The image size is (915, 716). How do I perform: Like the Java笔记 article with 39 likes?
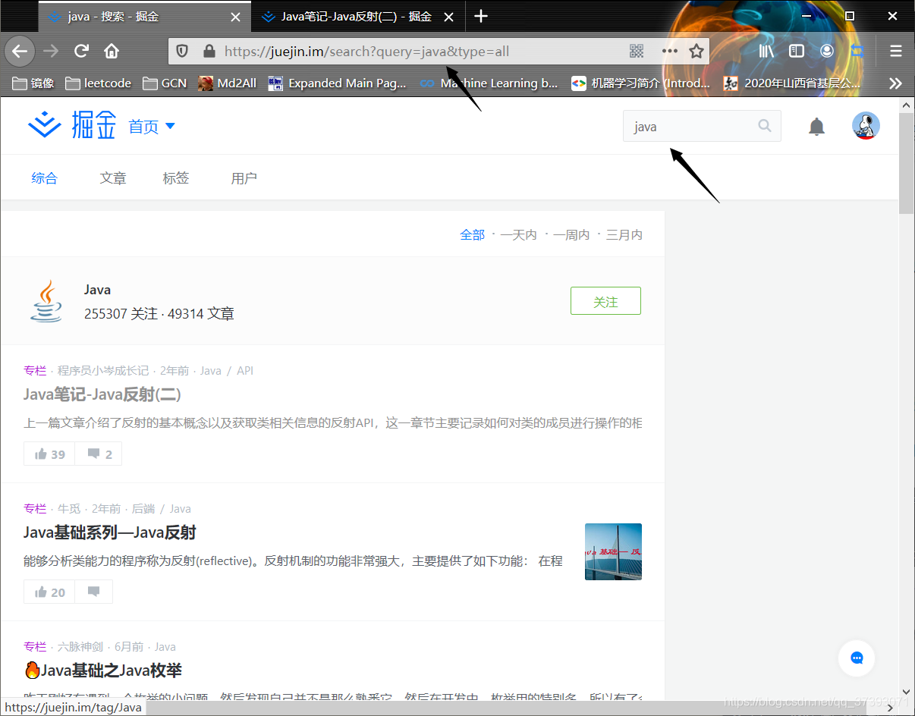coord(49,454)
